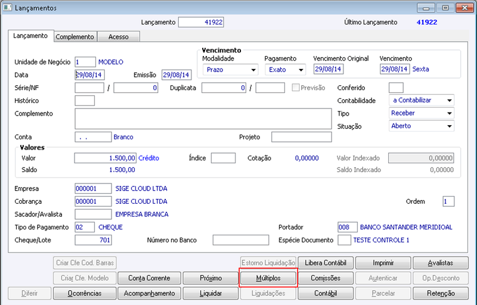Click the Último Lançamento value 41922

427,22
